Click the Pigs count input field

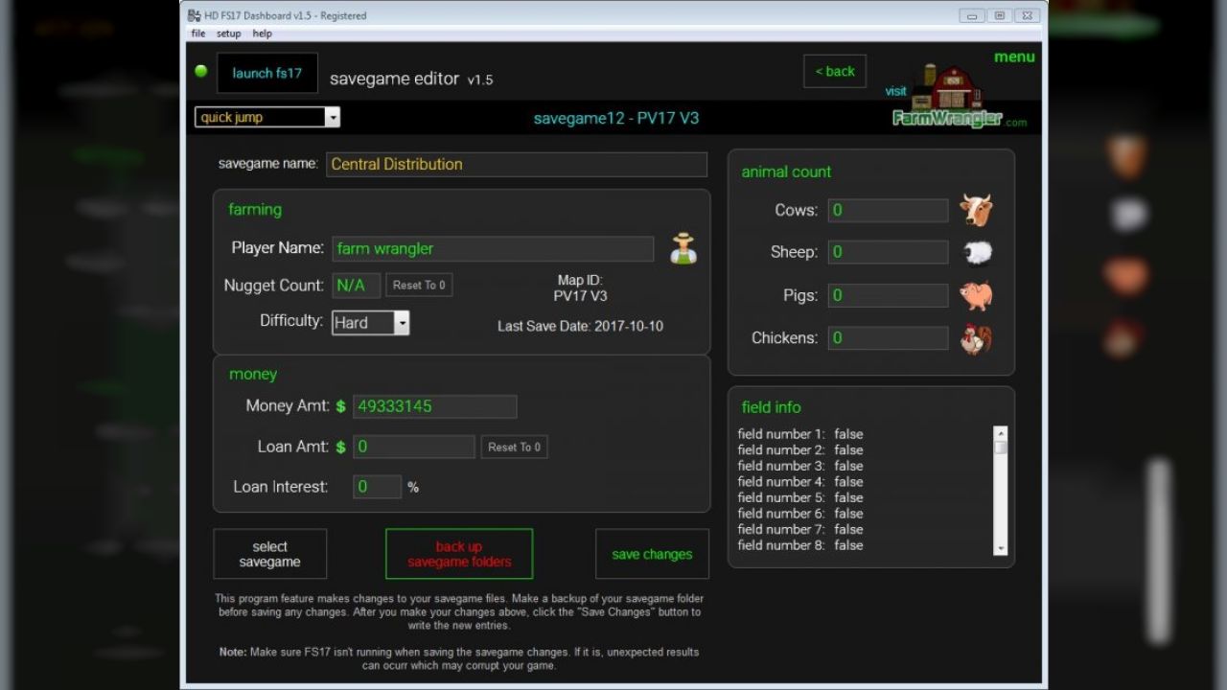point(889,295)
